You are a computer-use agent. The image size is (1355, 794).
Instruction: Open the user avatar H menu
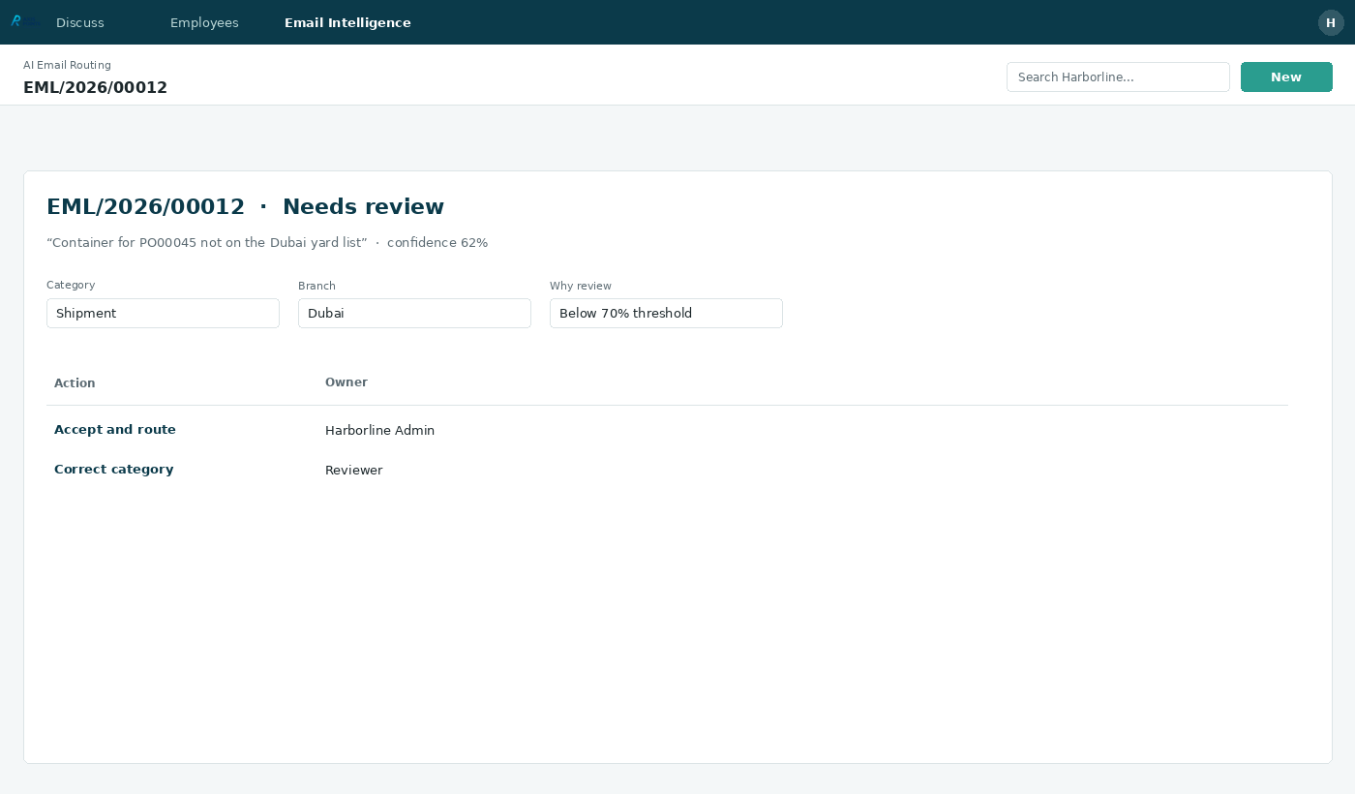(1331, 22)
